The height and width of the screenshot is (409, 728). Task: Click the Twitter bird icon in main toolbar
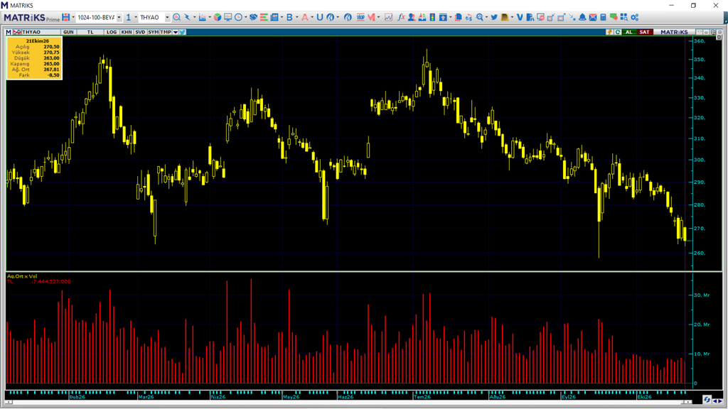[x=494, y=17]
